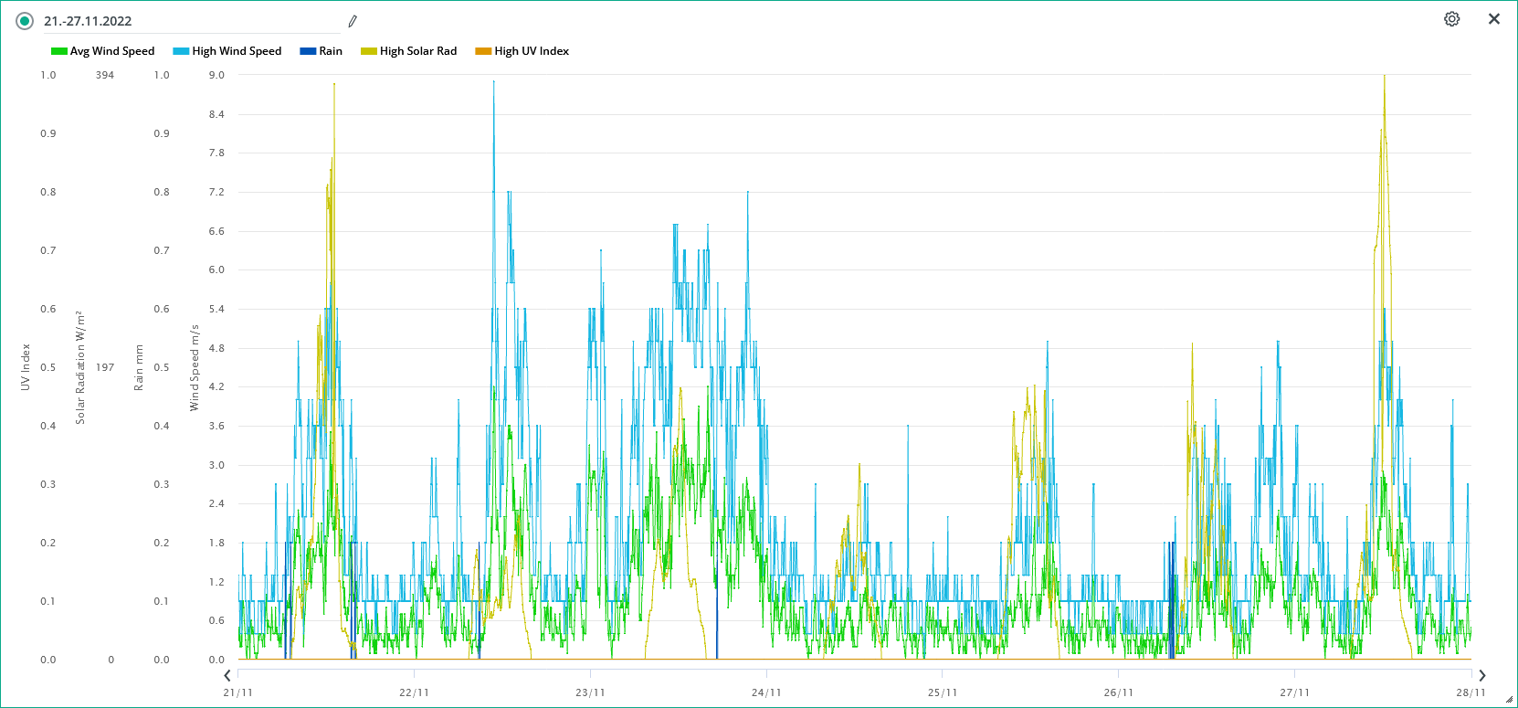Advance to next period with right chevron
Viewport: 1518px width, 708px height.
click(x=1481, y=676)
